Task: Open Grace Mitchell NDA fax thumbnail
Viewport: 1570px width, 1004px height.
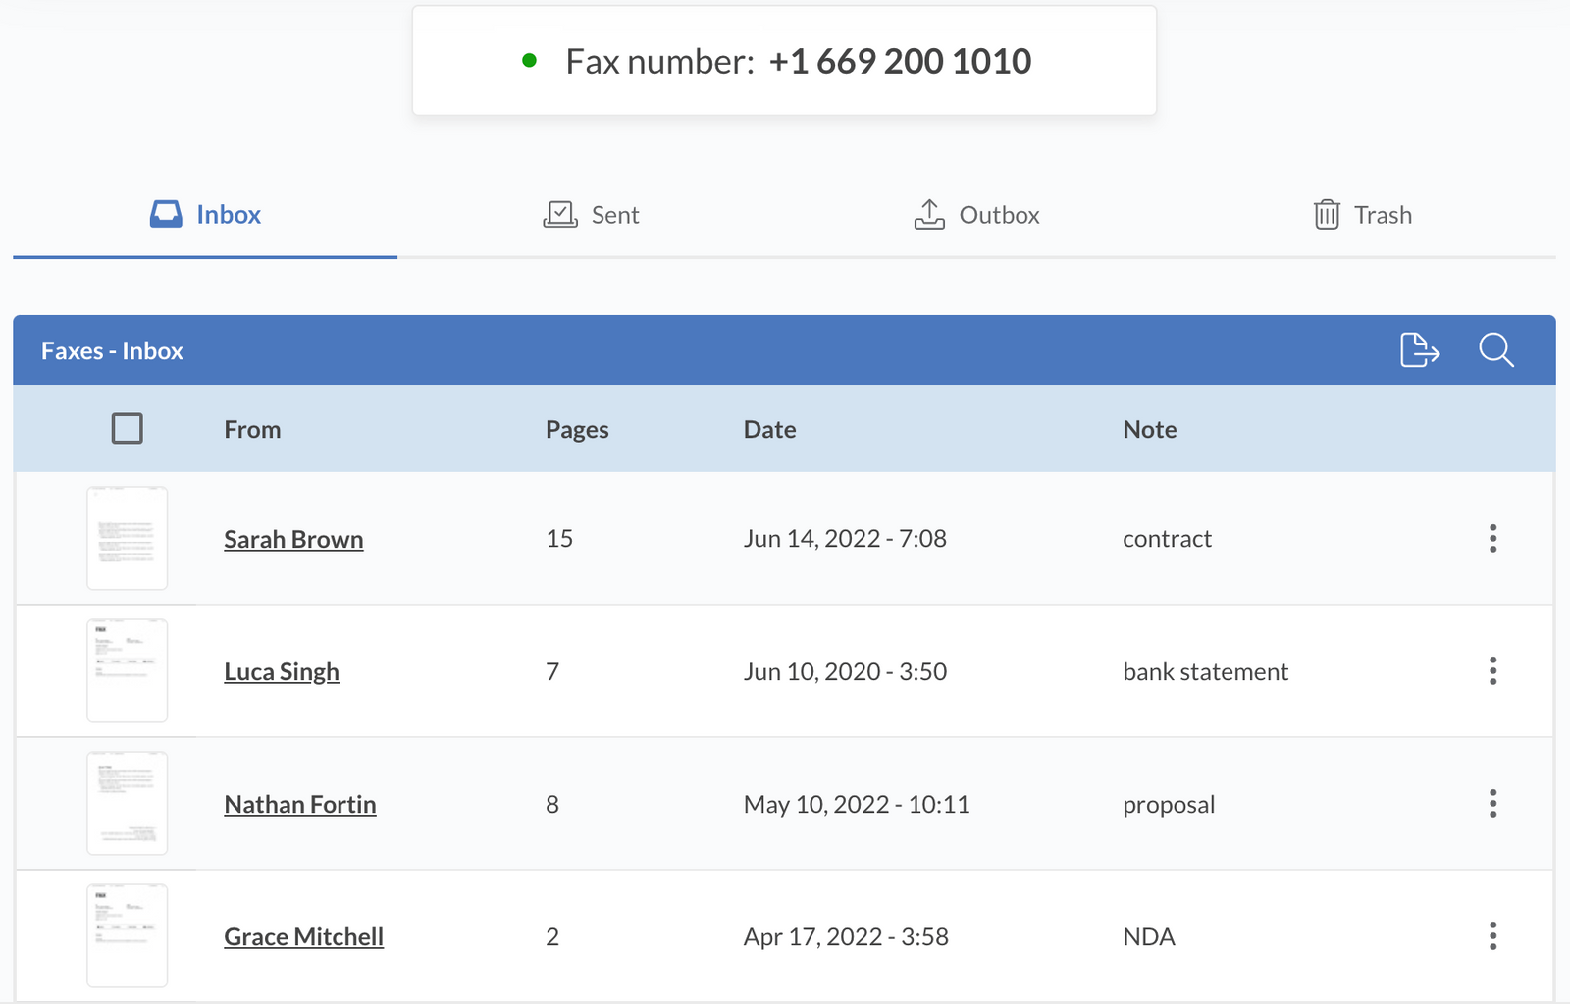Action: click(128, 936)
